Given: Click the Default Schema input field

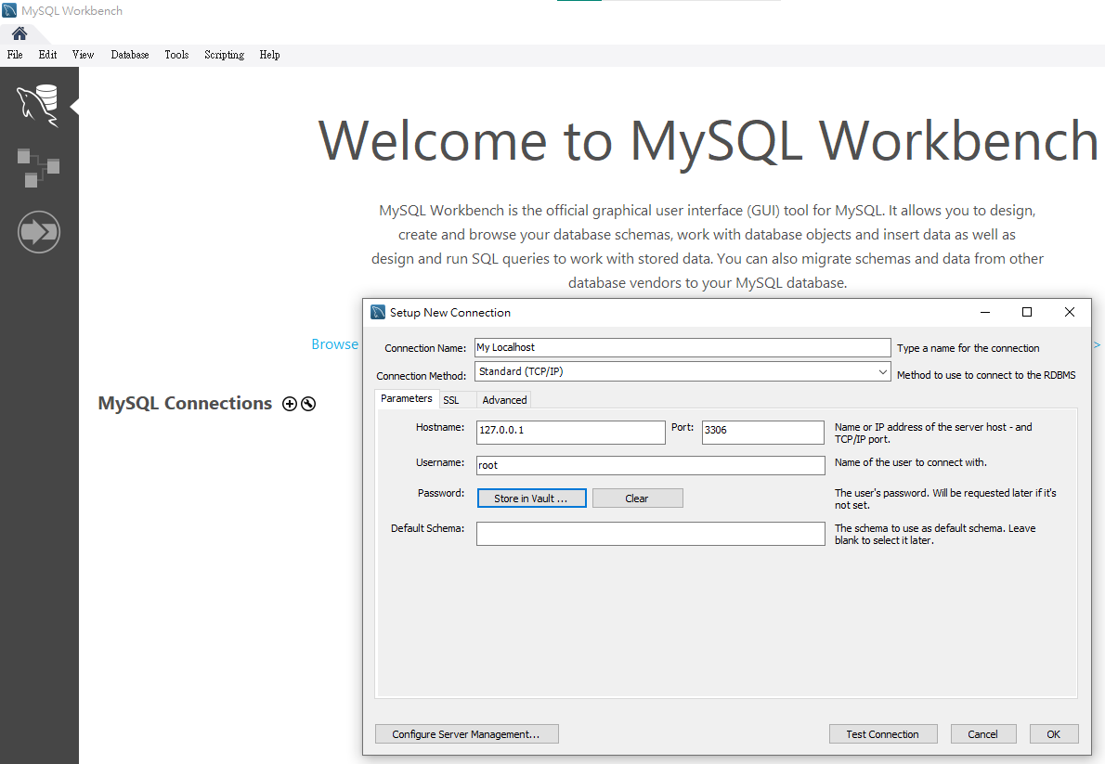Looking at the screenshot, I should pyautogui.click(x=650, y=534).
